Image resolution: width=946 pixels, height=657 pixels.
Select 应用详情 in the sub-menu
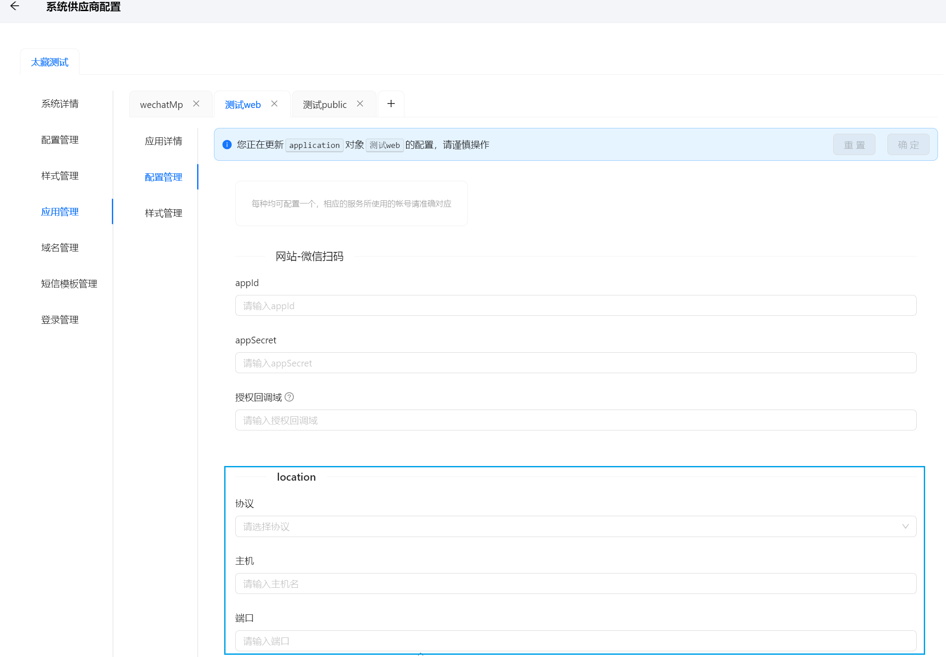[x=163, y=141]
